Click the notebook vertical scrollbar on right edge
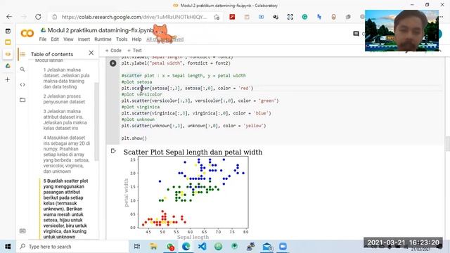Image resolution: width=450 pixels, height=253 pixels. pos(447,143)
